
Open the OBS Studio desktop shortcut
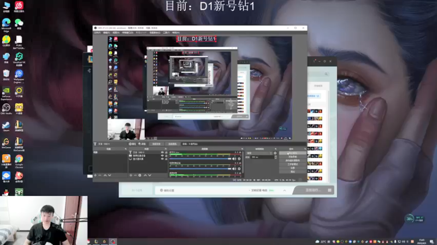coord(6,109)
